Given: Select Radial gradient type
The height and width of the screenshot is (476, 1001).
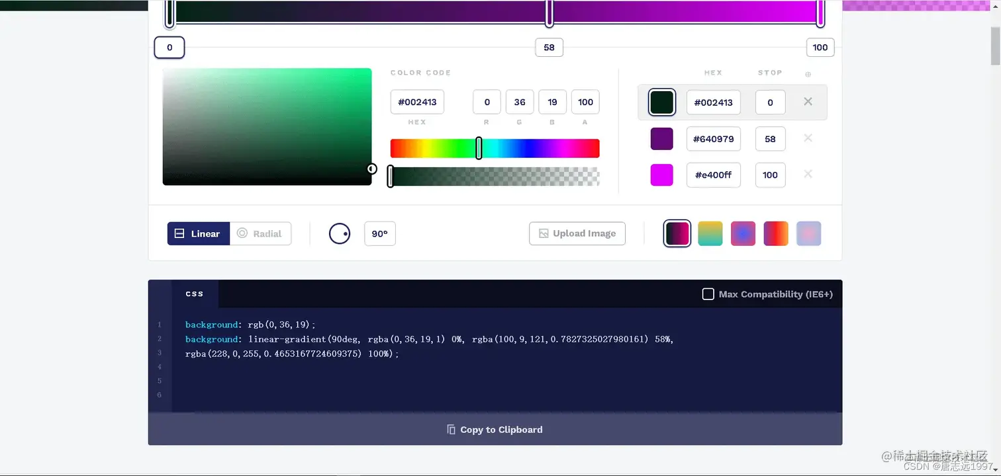Looking at the screenshot, I should pos(260,233).
